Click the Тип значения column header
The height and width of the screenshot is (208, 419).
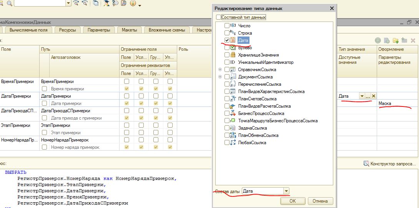(357, 49)
